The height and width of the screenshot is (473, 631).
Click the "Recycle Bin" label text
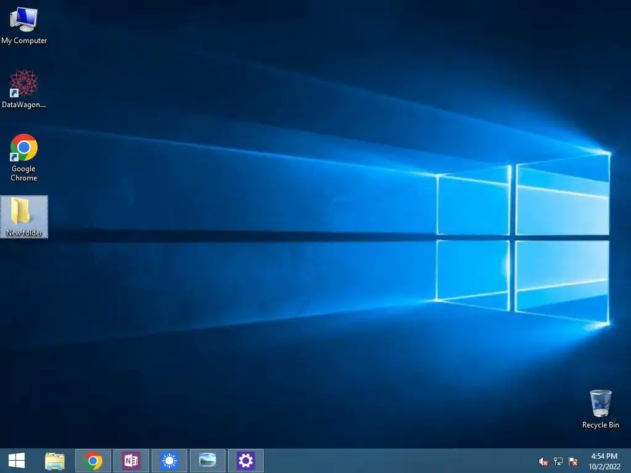coord(600,425)
